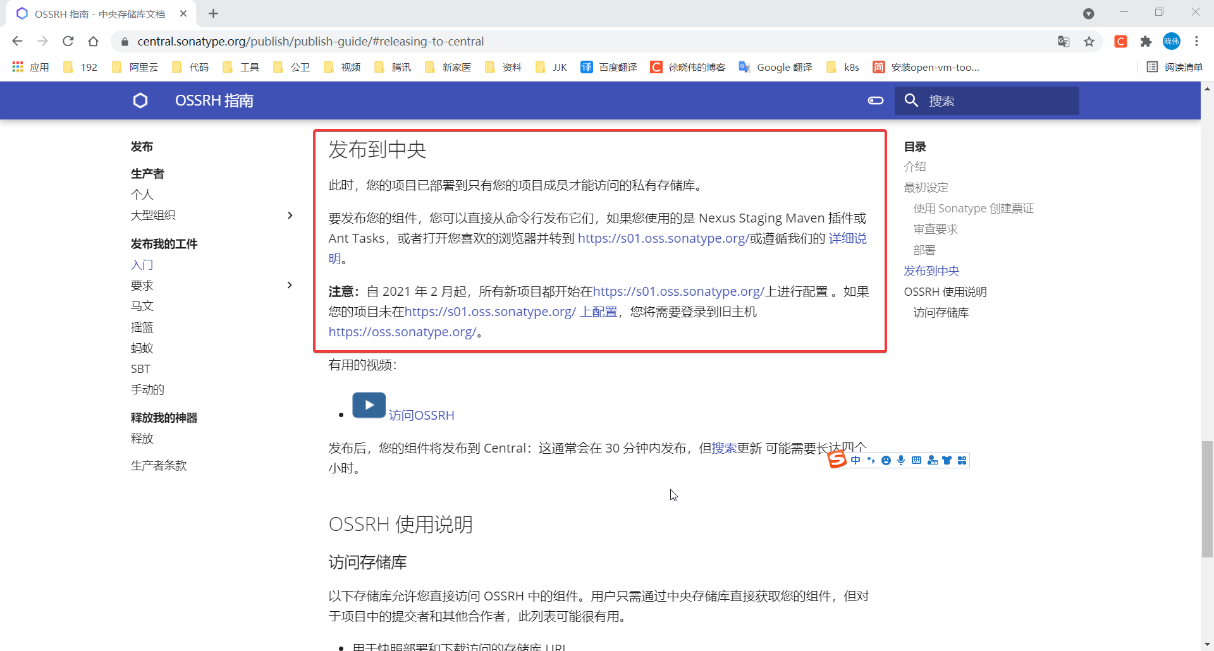Open the 百度翻译 bookmark

[609, 67]
